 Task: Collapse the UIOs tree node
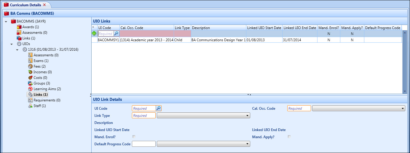[12, 44]
